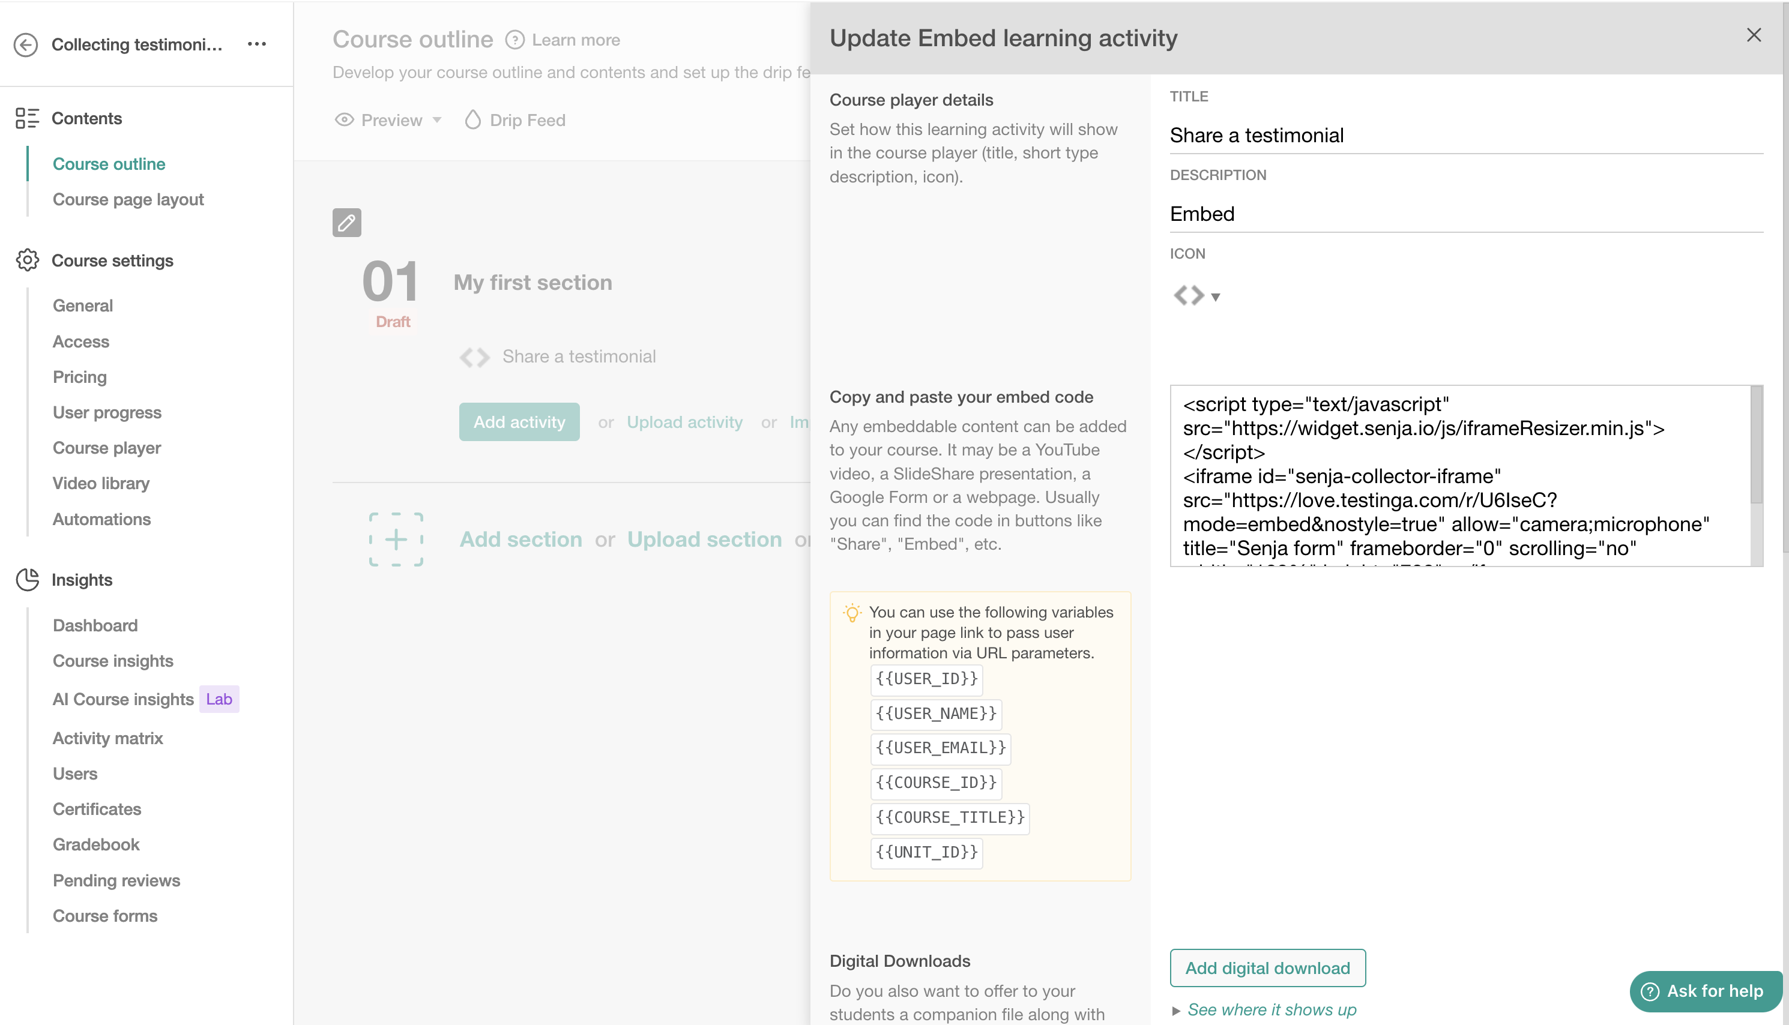The height and width of the screenshot is (1025, 1789).
Task: Click the Drip Feed droplet icon
Action: coord(472,119)
